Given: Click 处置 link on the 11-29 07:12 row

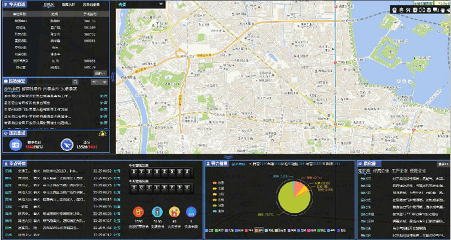Looking at the screenshot, I should click(x=117, y=235).
